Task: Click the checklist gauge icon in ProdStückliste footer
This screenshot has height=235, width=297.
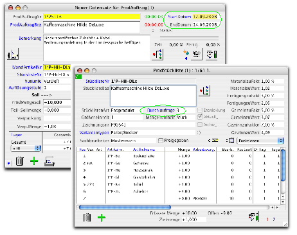Action: click(x=254, y=216)
